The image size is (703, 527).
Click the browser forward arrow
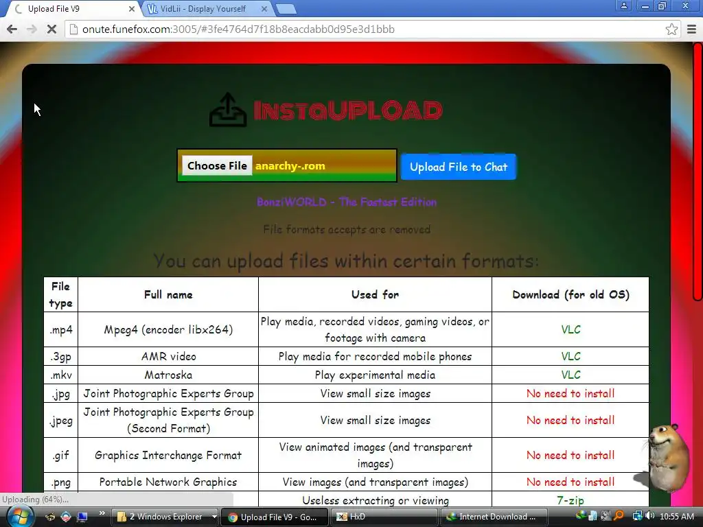(32, 30)
